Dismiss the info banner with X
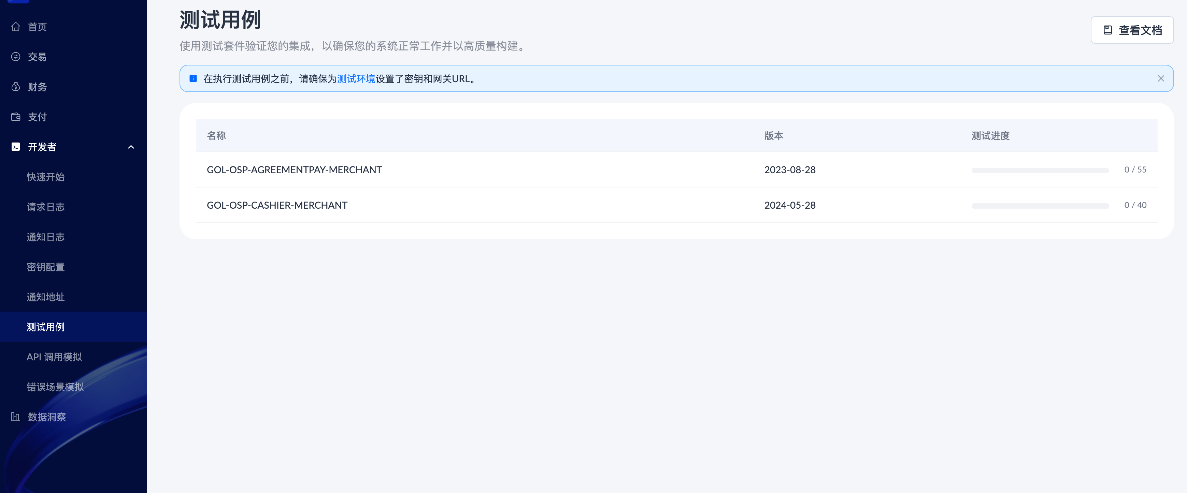 coord(1161,79)
